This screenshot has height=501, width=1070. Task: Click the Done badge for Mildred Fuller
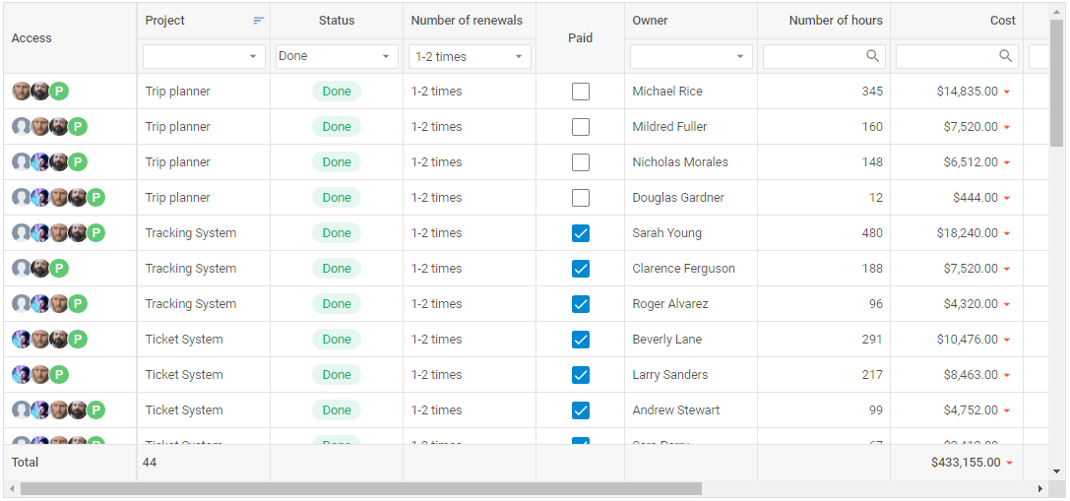pyautogui.click(x=337, y=127)
